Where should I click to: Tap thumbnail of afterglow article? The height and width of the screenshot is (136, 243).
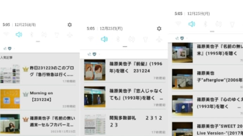pos(182,79)
